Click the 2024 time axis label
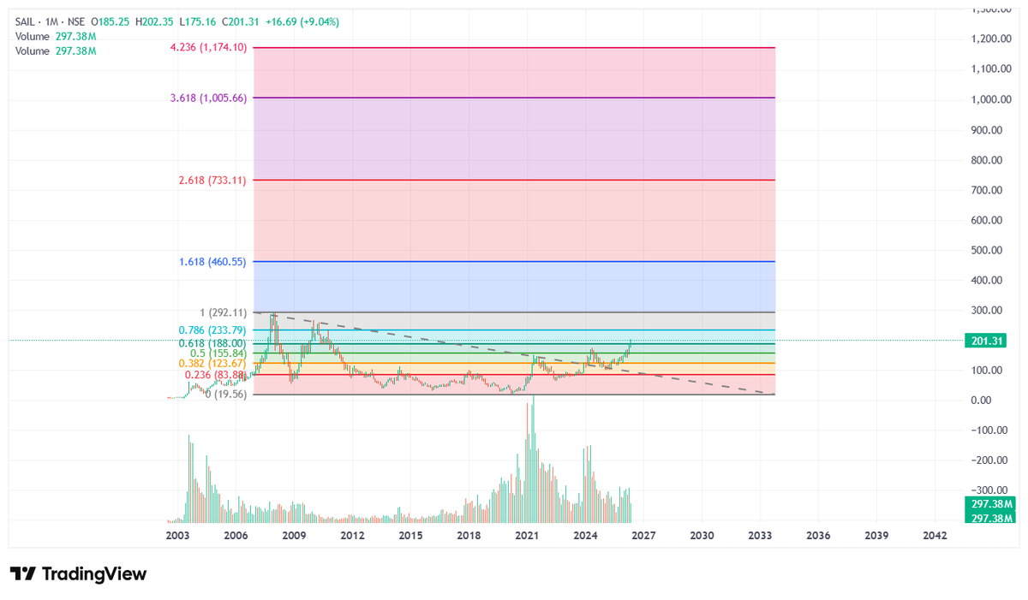 (585, 535)
